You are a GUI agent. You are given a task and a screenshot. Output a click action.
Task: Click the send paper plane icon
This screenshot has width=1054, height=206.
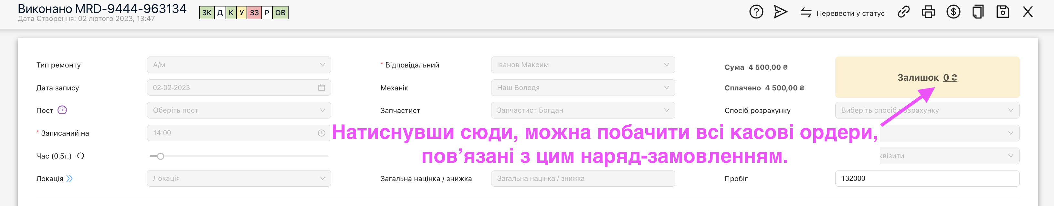pos(780,12)
